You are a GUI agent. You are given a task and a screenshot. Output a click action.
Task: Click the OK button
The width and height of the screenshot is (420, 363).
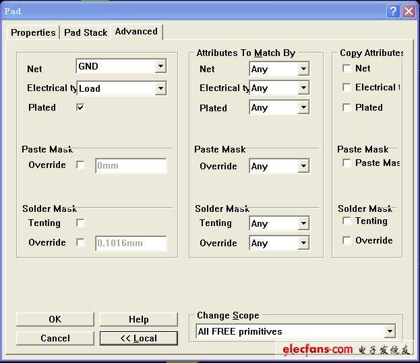55,319
